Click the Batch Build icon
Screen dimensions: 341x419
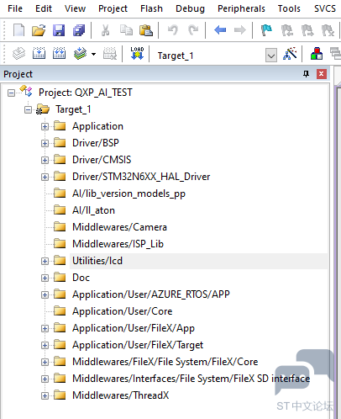[81, 53]
